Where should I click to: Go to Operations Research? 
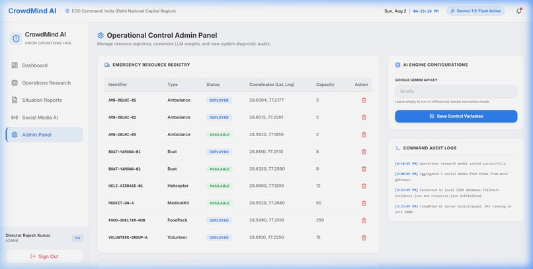[x=44, y=83]
